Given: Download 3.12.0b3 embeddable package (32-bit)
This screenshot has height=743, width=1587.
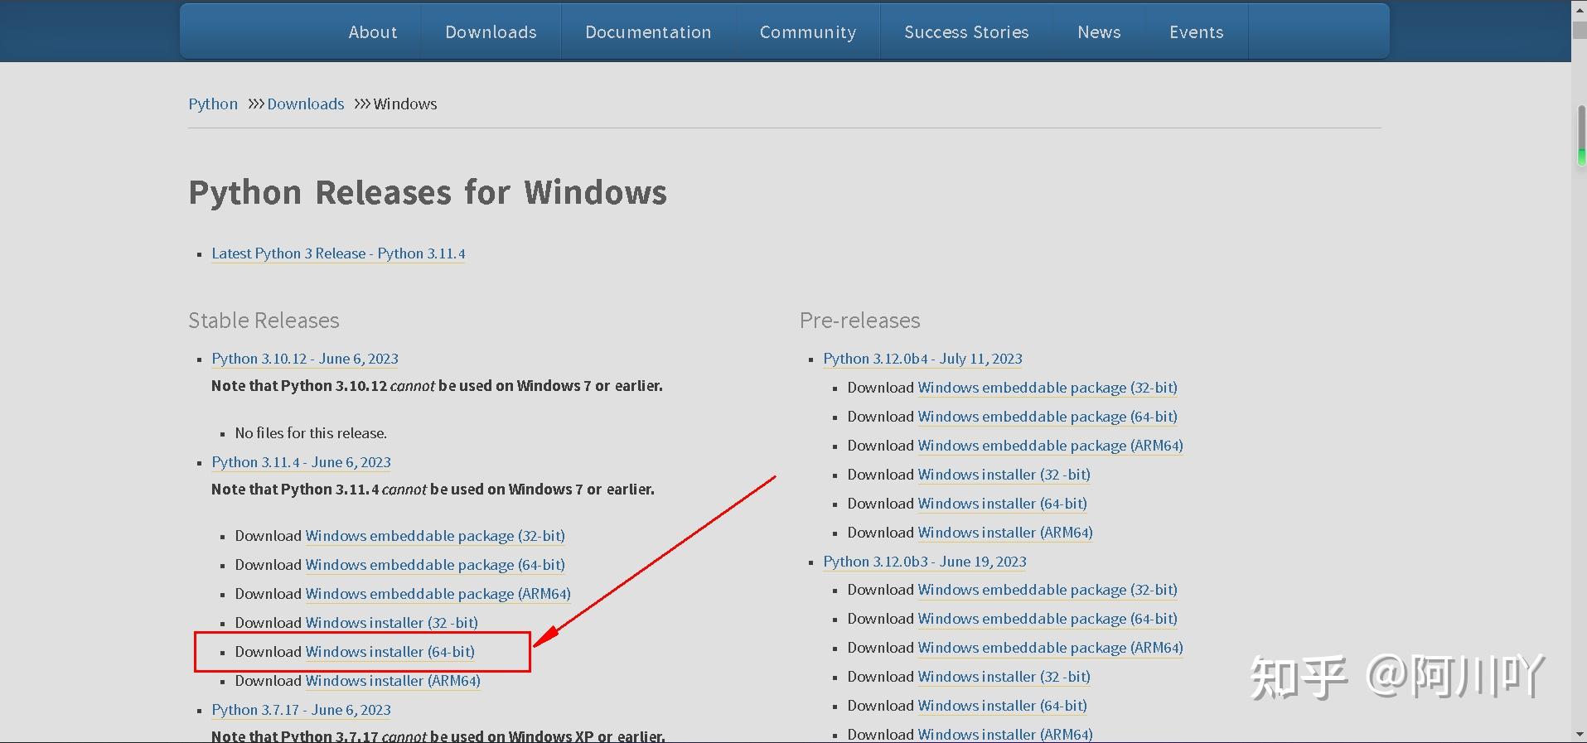Looking at the screenshot, I should tap(1048, 590).
